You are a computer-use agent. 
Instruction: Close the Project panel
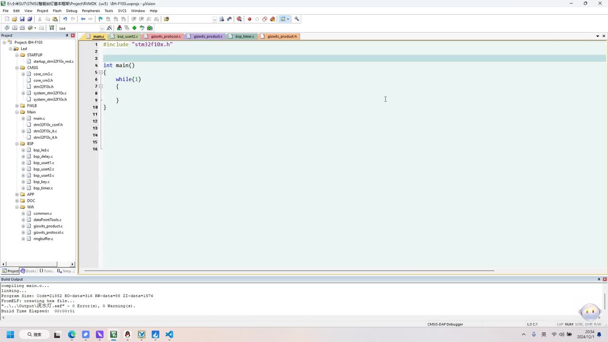73,36
